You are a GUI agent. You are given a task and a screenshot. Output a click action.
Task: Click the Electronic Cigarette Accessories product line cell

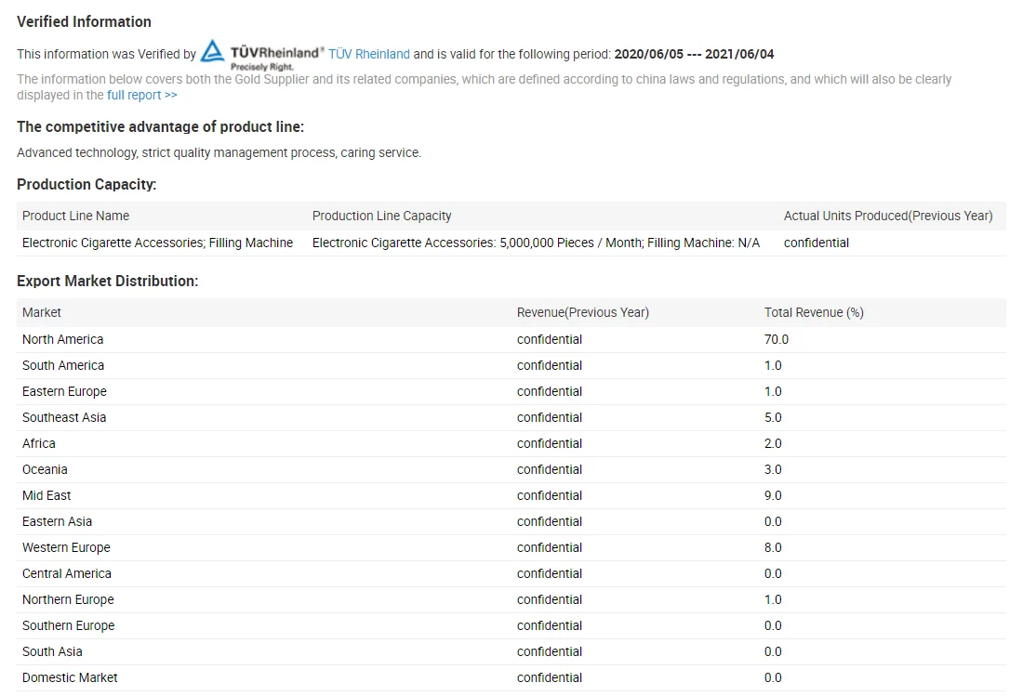[x=157, y=243]
